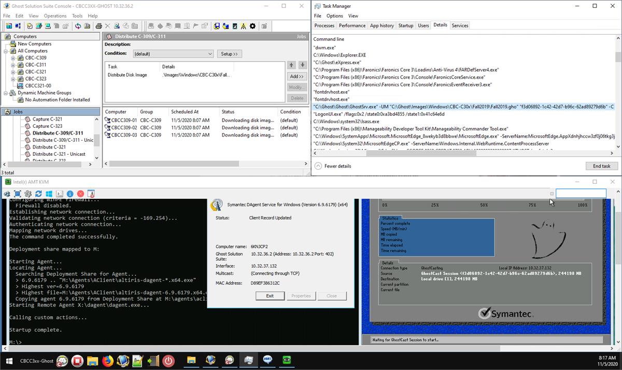Open the settings gear in AMT KVM toolbar
622x370 pixels.
(x=27, y=194)
